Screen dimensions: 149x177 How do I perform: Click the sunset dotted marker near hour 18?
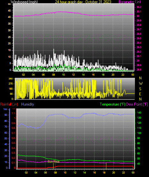(106, 166)
